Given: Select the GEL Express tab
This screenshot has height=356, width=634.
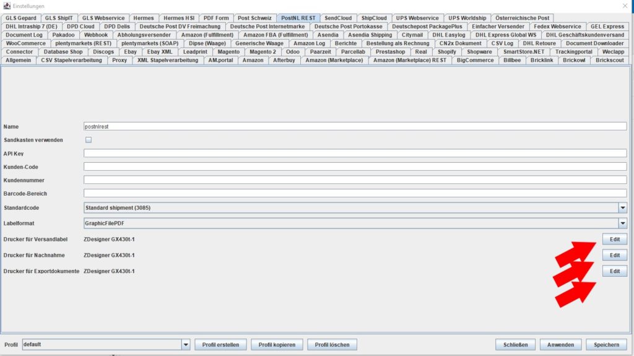Looking at the screenshot, I should click(607, 27).
